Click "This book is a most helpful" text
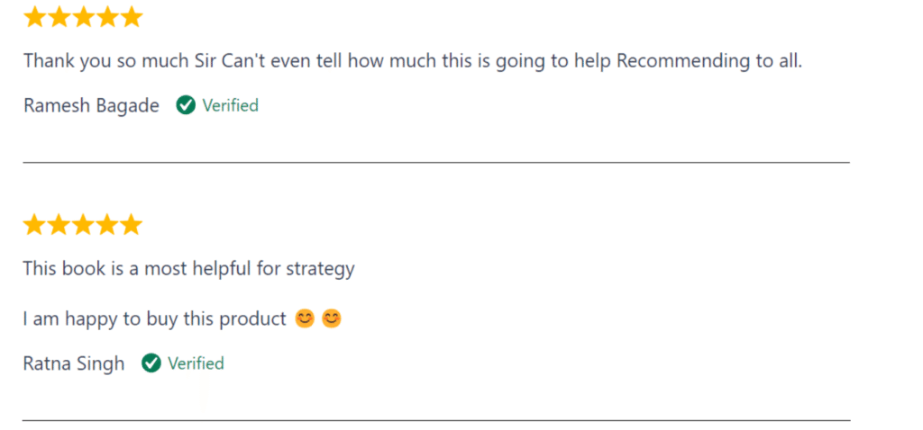The image size is (923, 430). click(188, 268)
